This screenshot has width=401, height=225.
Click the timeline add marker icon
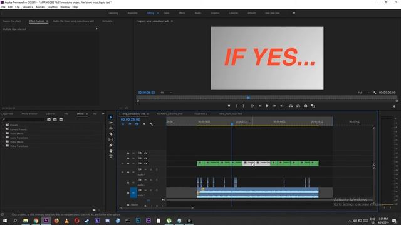[144, 124]
